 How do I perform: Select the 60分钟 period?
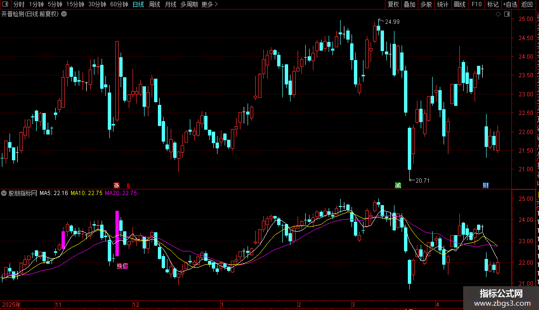119,4
